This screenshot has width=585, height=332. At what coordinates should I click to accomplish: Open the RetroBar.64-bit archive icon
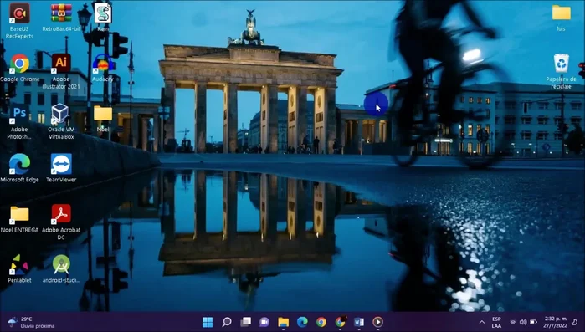pos(61,18)
